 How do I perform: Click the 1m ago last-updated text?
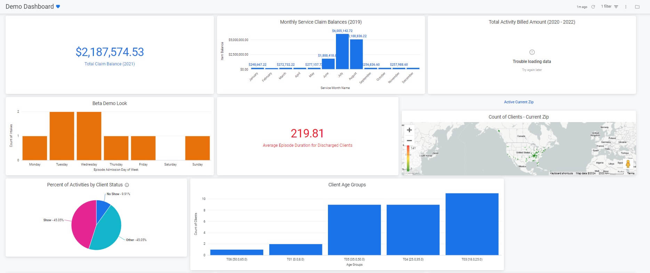(x=582, y=7)
